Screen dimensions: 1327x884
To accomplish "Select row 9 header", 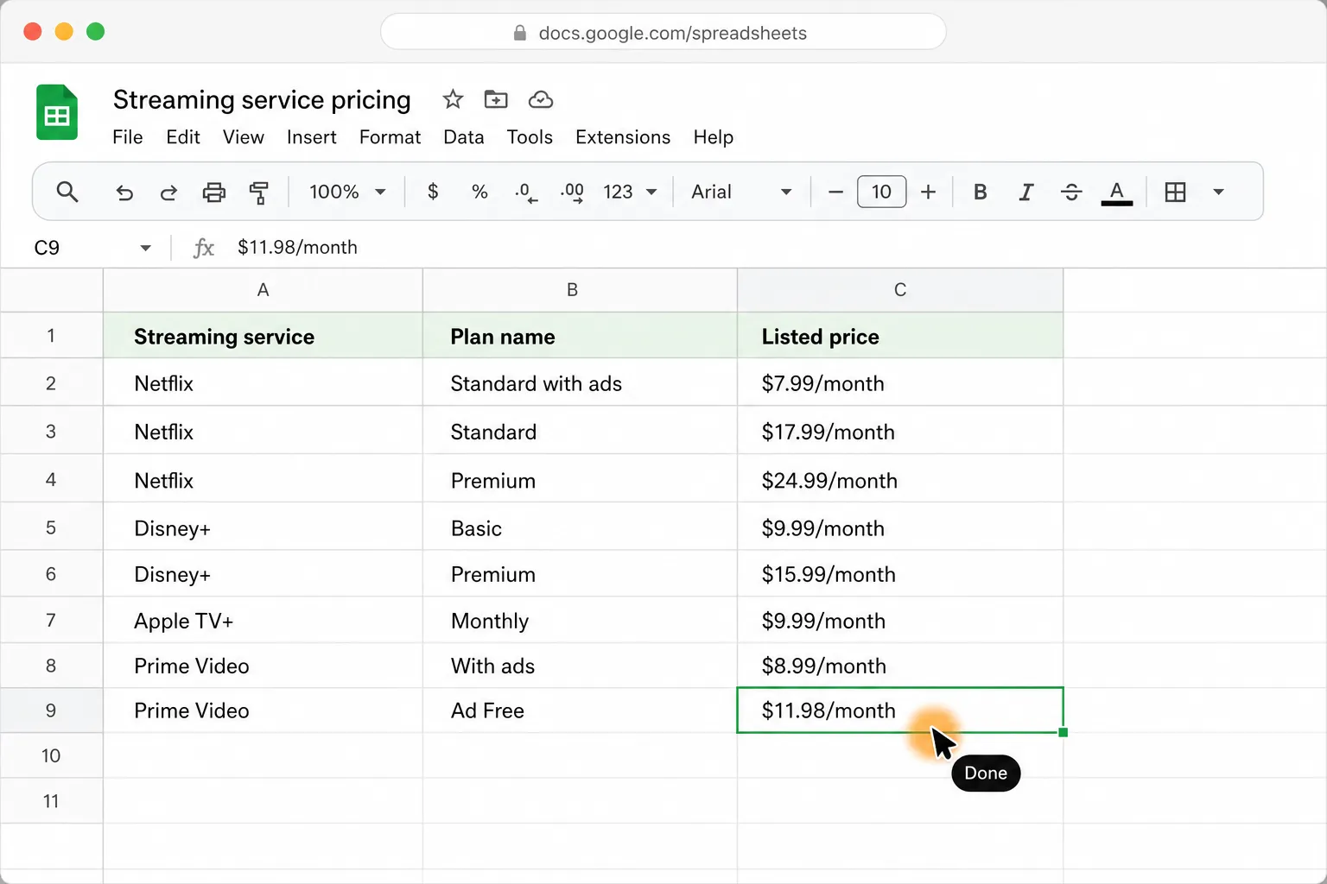I will point(51,710).
